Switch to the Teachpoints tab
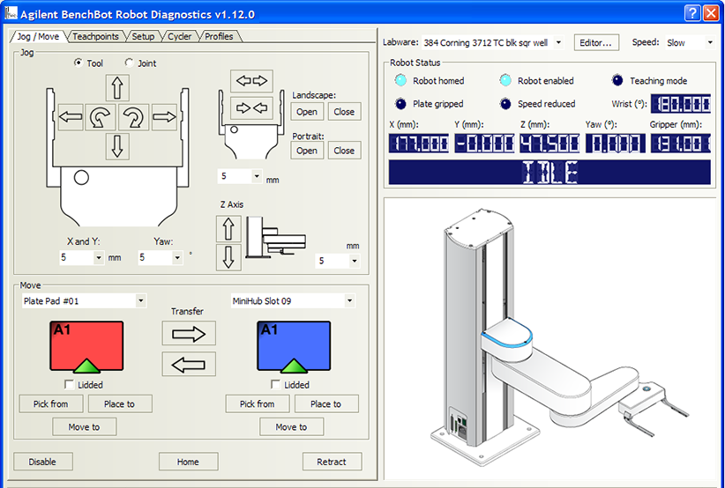The height and width of the screenshot is (488, 725). (x=95, y=36)
